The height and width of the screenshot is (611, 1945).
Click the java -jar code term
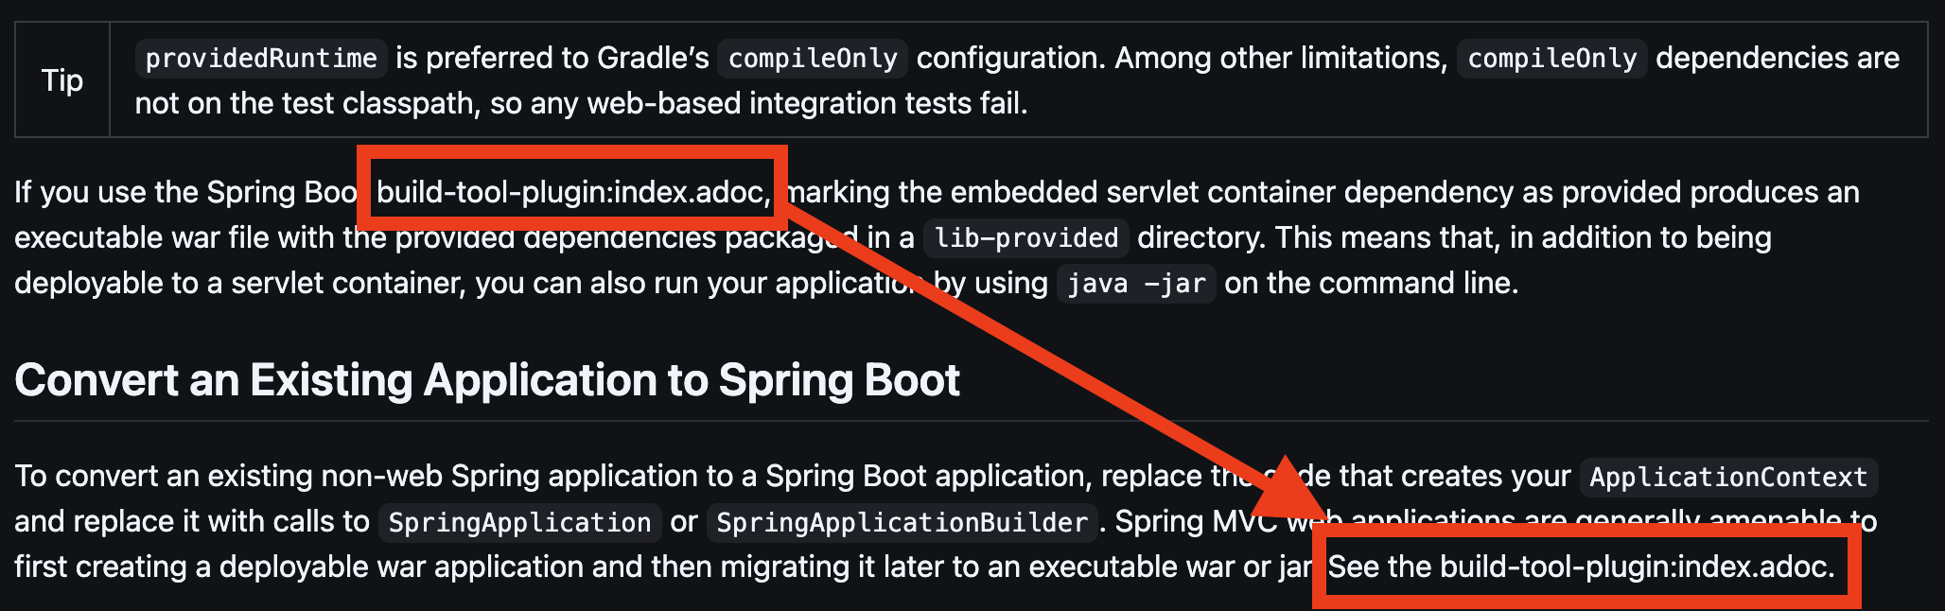1135,284
